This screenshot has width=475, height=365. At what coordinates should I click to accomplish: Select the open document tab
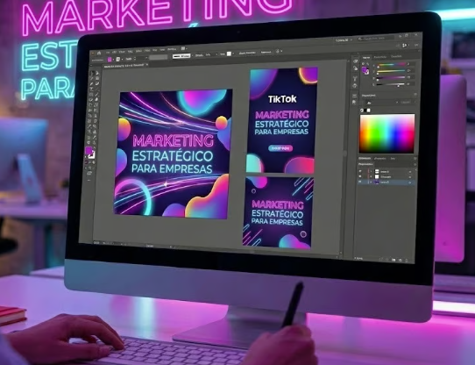coord(124,66)
